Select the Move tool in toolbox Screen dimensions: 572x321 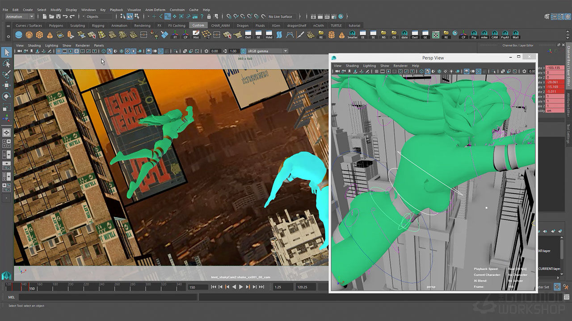7,85
